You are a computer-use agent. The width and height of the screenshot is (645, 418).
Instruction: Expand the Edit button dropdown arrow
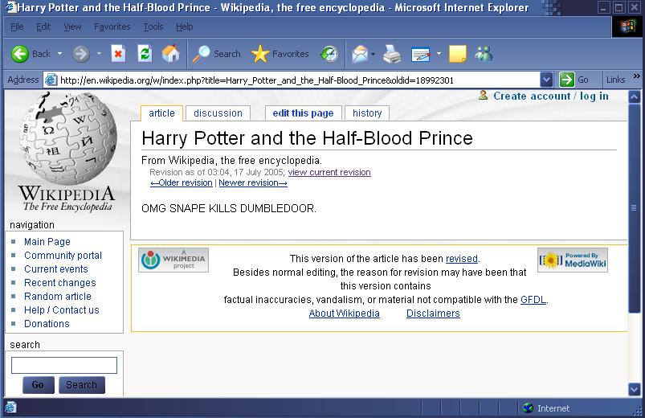click(x=439, y=54)
